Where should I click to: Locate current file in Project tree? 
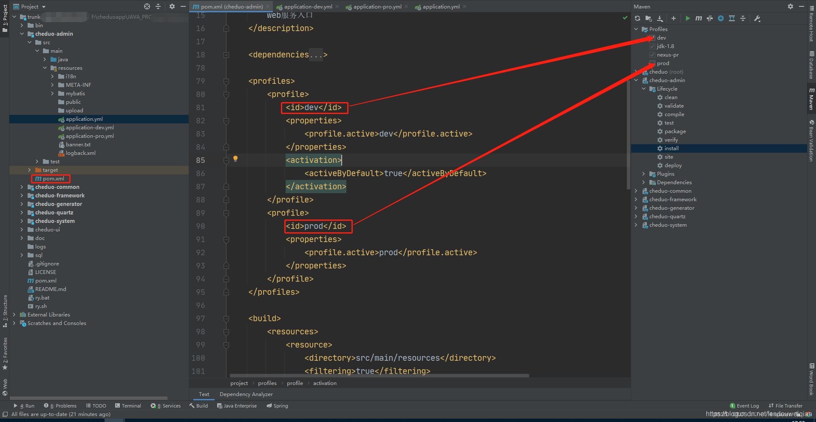pos(147,6)
